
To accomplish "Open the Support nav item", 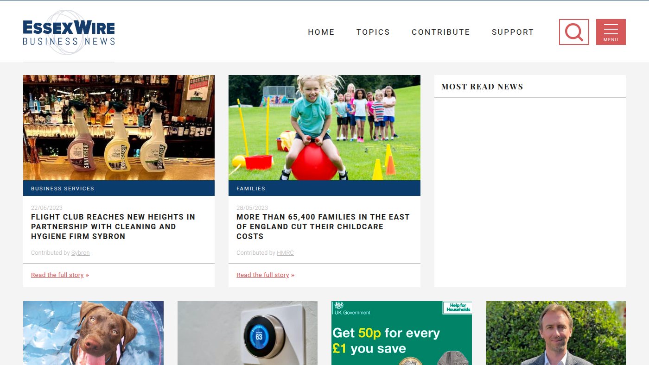I will coord(513,32).
